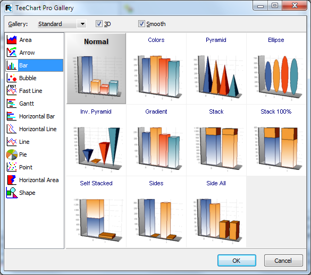Minimize the TeeChart Pro Gallery window
The width and height of the screenshot is (311, 275).
pyautogui.click(x=260, y=6)
